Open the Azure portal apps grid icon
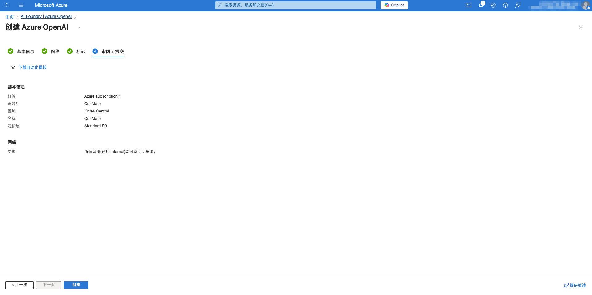Viewport: 592px width, 295px height. [6, 5]
